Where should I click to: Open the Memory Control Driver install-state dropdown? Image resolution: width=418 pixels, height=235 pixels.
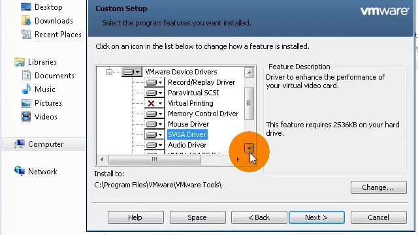coord(155,114)
